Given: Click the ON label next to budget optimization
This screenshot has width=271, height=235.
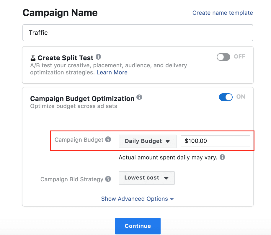Looking at the screenshot, I should 240,97.
